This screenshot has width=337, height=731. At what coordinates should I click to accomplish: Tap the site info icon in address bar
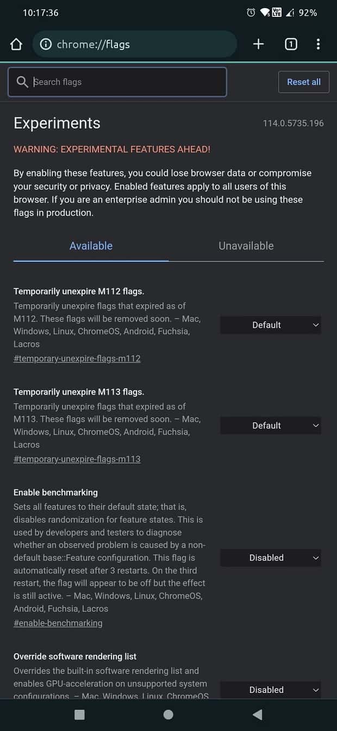tap(46, 44)
